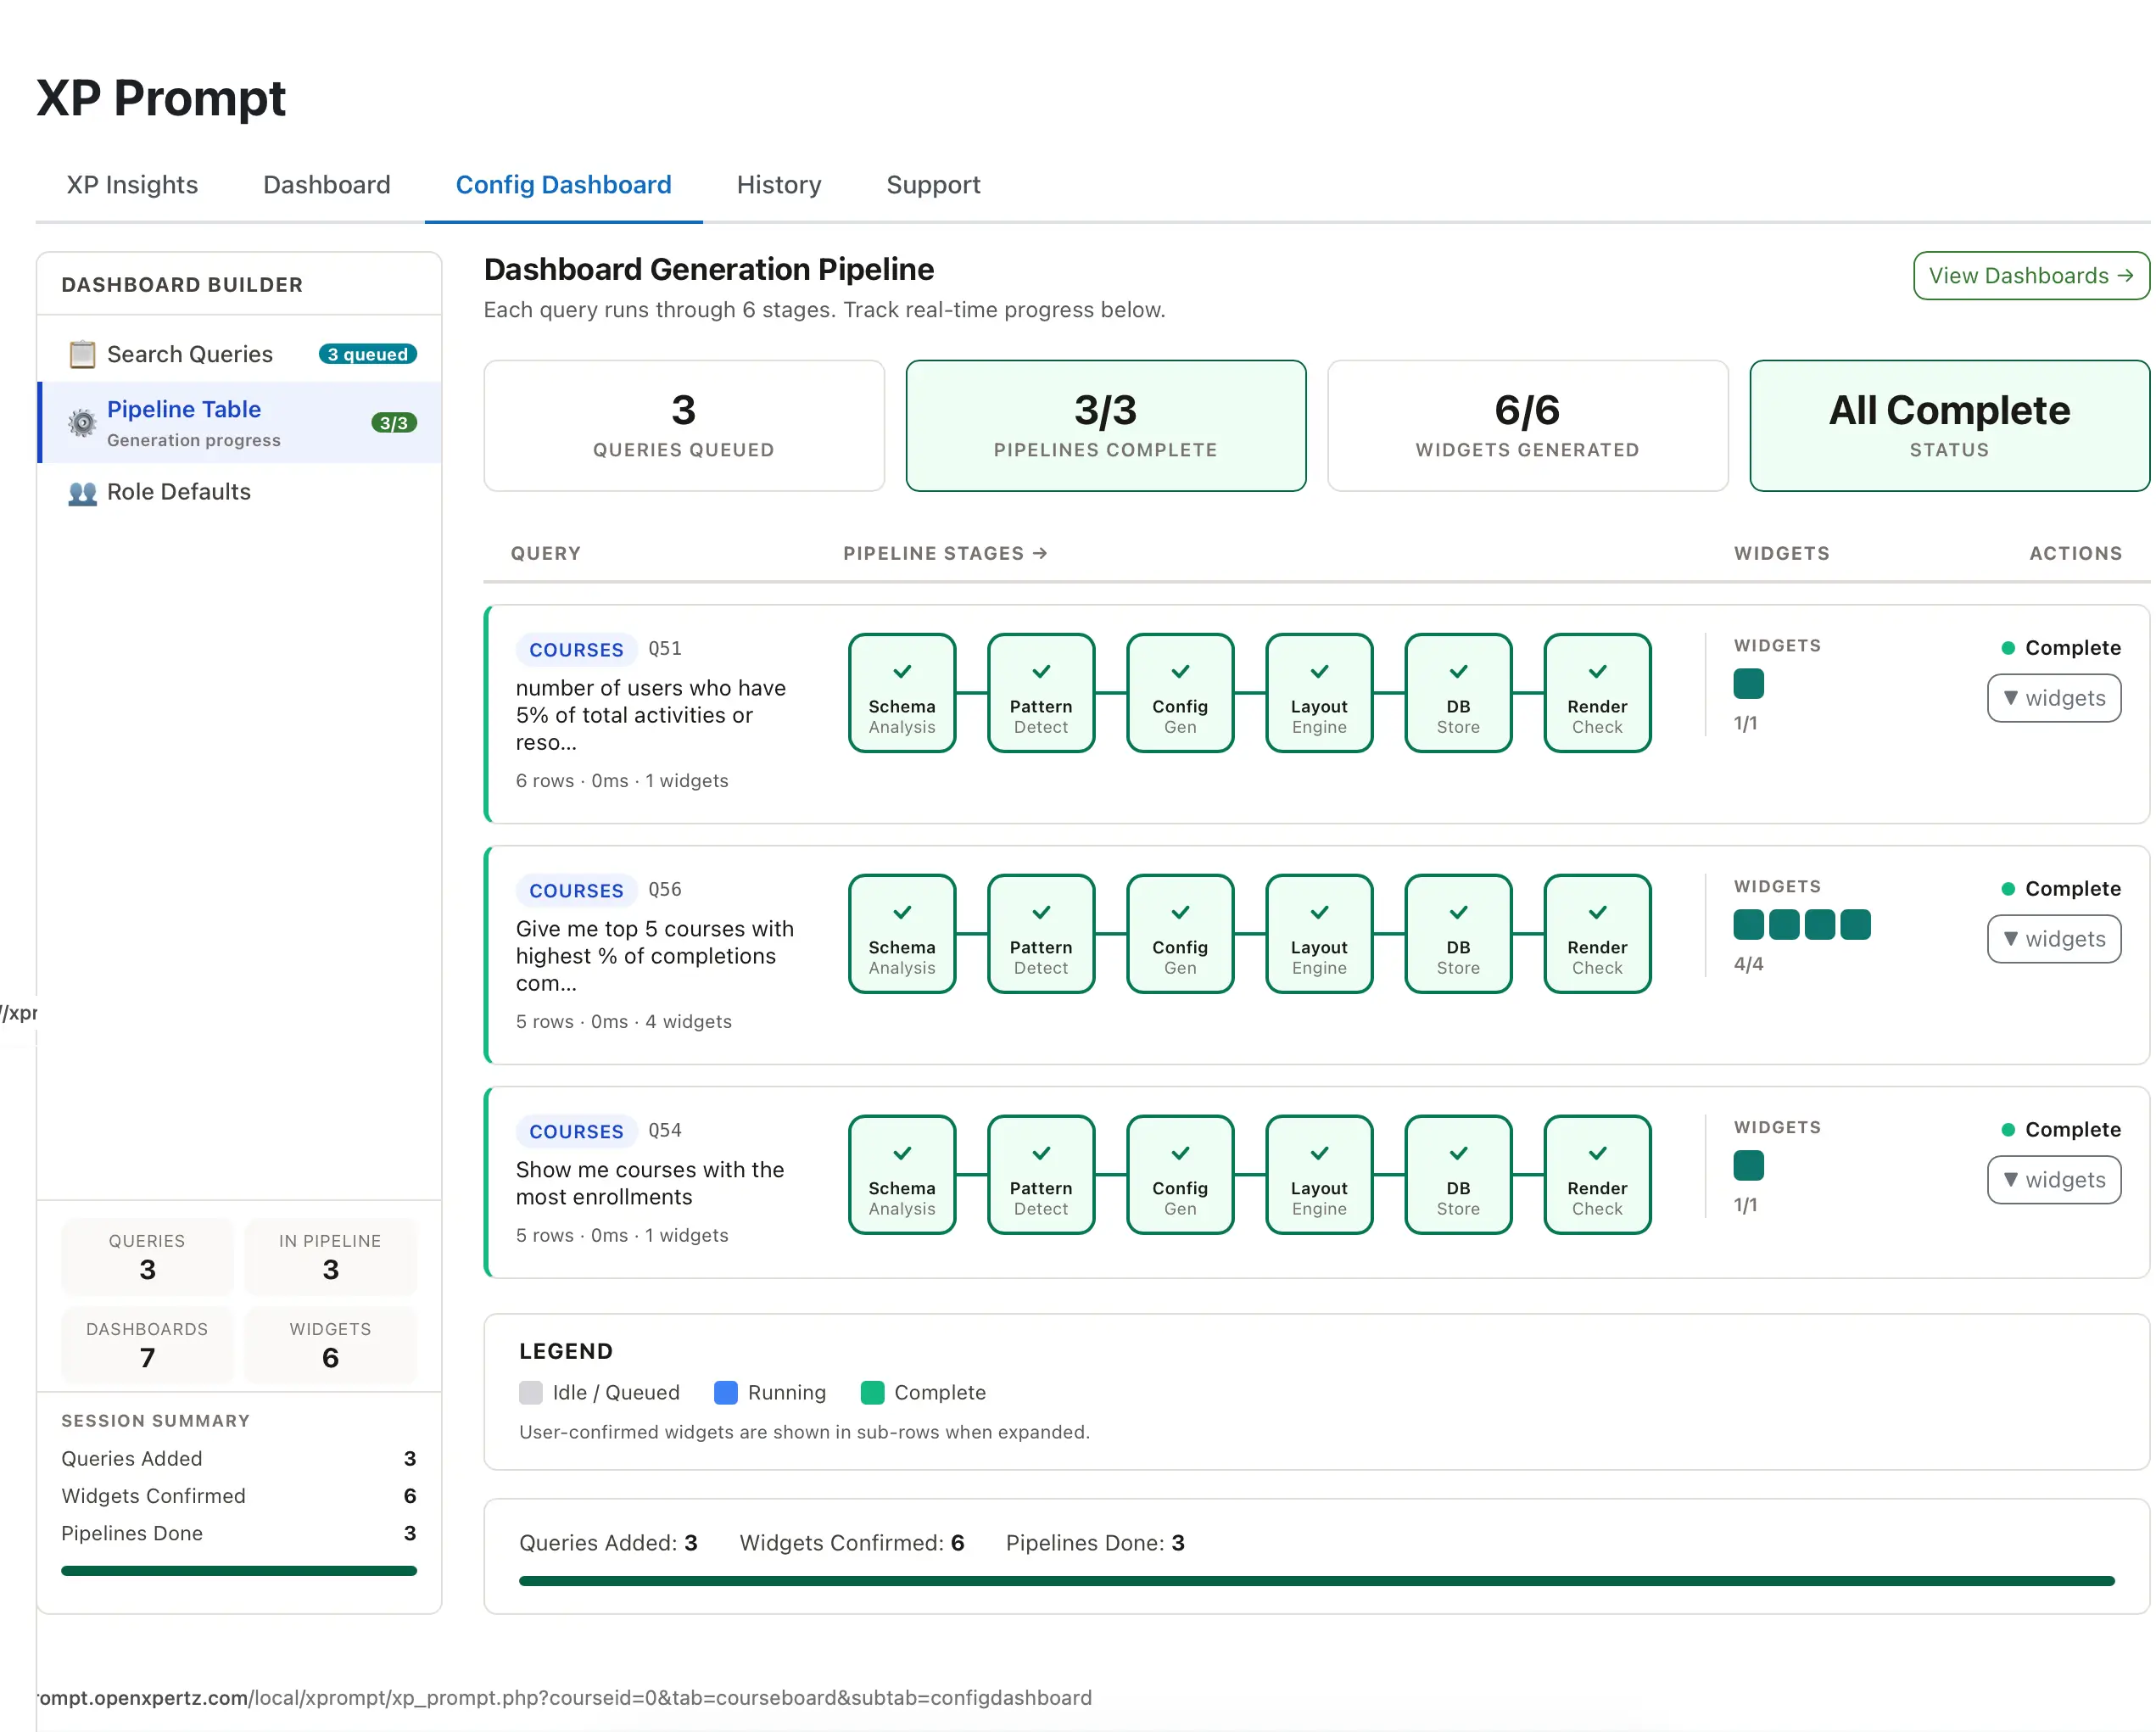Click the Pipeline Stages column header
The width and height of the screenshot is (2156, 1732).
[x=945, y=553]
